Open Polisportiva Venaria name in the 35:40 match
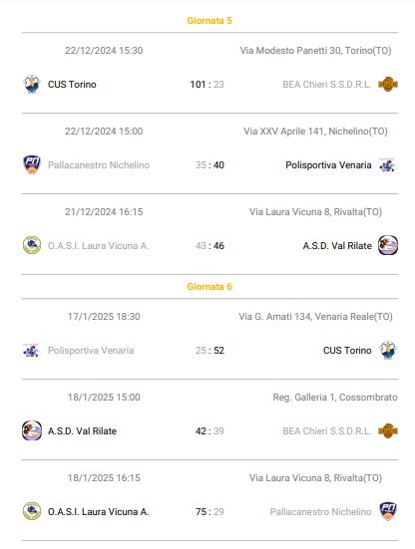 coord(328,165)
